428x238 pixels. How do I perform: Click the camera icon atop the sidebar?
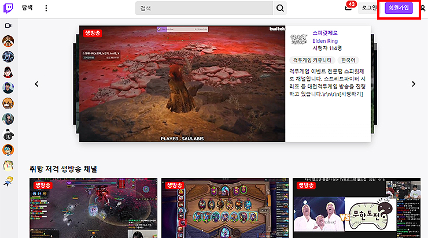pos(8,25)
